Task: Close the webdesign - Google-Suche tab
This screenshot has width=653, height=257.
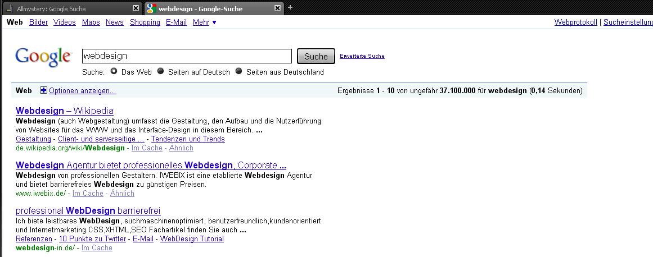Action: (x=278, y=8)
